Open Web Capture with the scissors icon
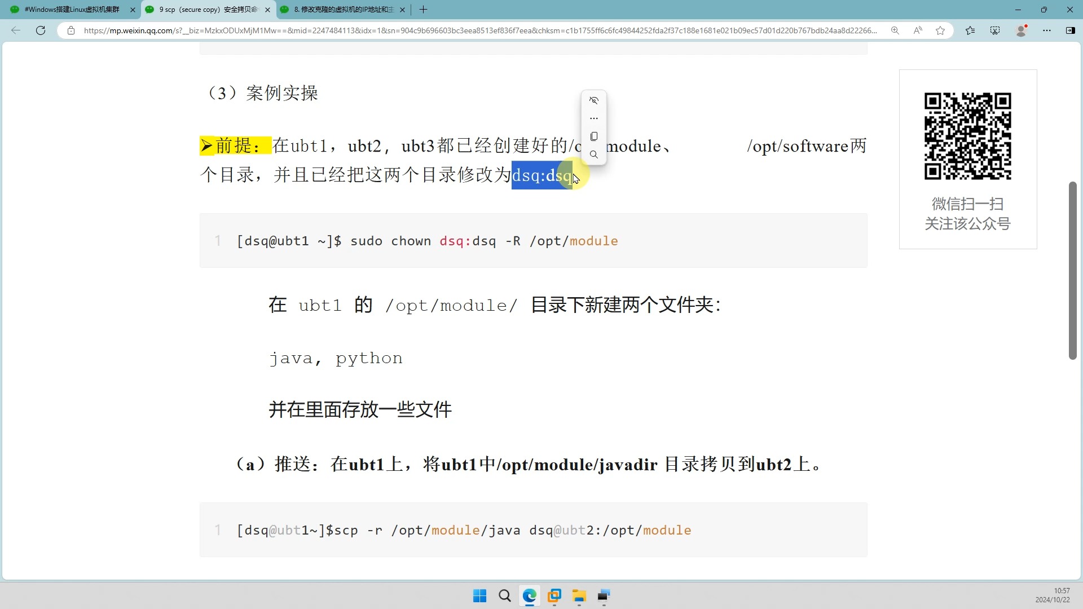Viewport: 1083px width, 609px height. coord(994,30)
